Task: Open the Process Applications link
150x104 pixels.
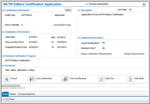Action: 99,4
